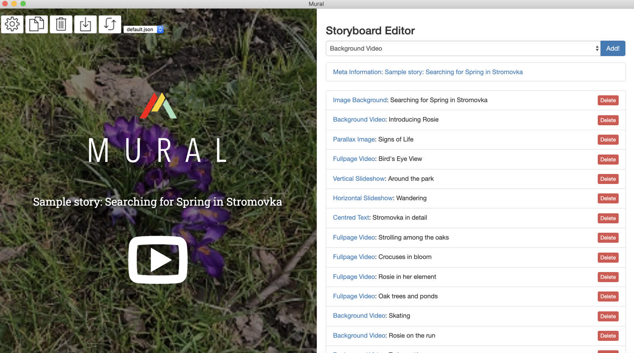Delete the Bird's Eye View item
634x353 pixels.
(x=608, y=159)
